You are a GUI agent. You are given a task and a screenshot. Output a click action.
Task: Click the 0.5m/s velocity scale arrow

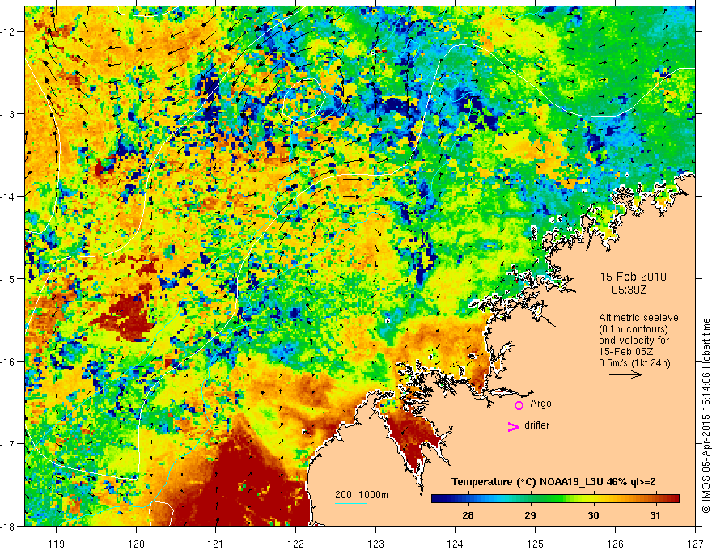pyautogui.click(x=625, y=374)
